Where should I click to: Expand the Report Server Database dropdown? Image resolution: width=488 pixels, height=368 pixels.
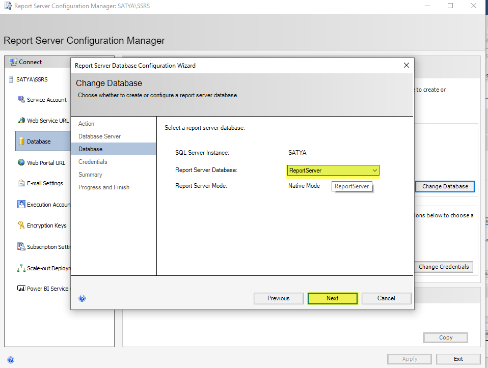point(374,171)
